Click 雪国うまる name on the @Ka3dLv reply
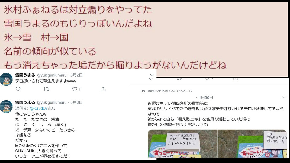The height and width of the screenshot is (163, 290). click(x=25, y=102)
